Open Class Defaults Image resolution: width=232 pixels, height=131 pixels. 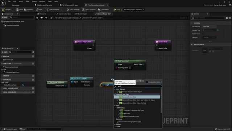coord(89,9)
